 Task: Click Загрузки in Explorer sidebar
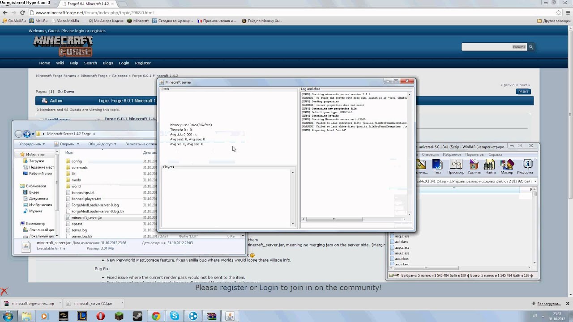coord(36,161)
